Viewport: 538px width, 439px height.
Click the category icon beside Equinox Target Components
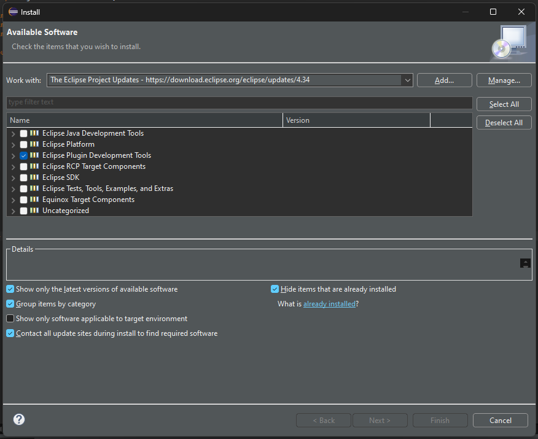click(34, 200)
